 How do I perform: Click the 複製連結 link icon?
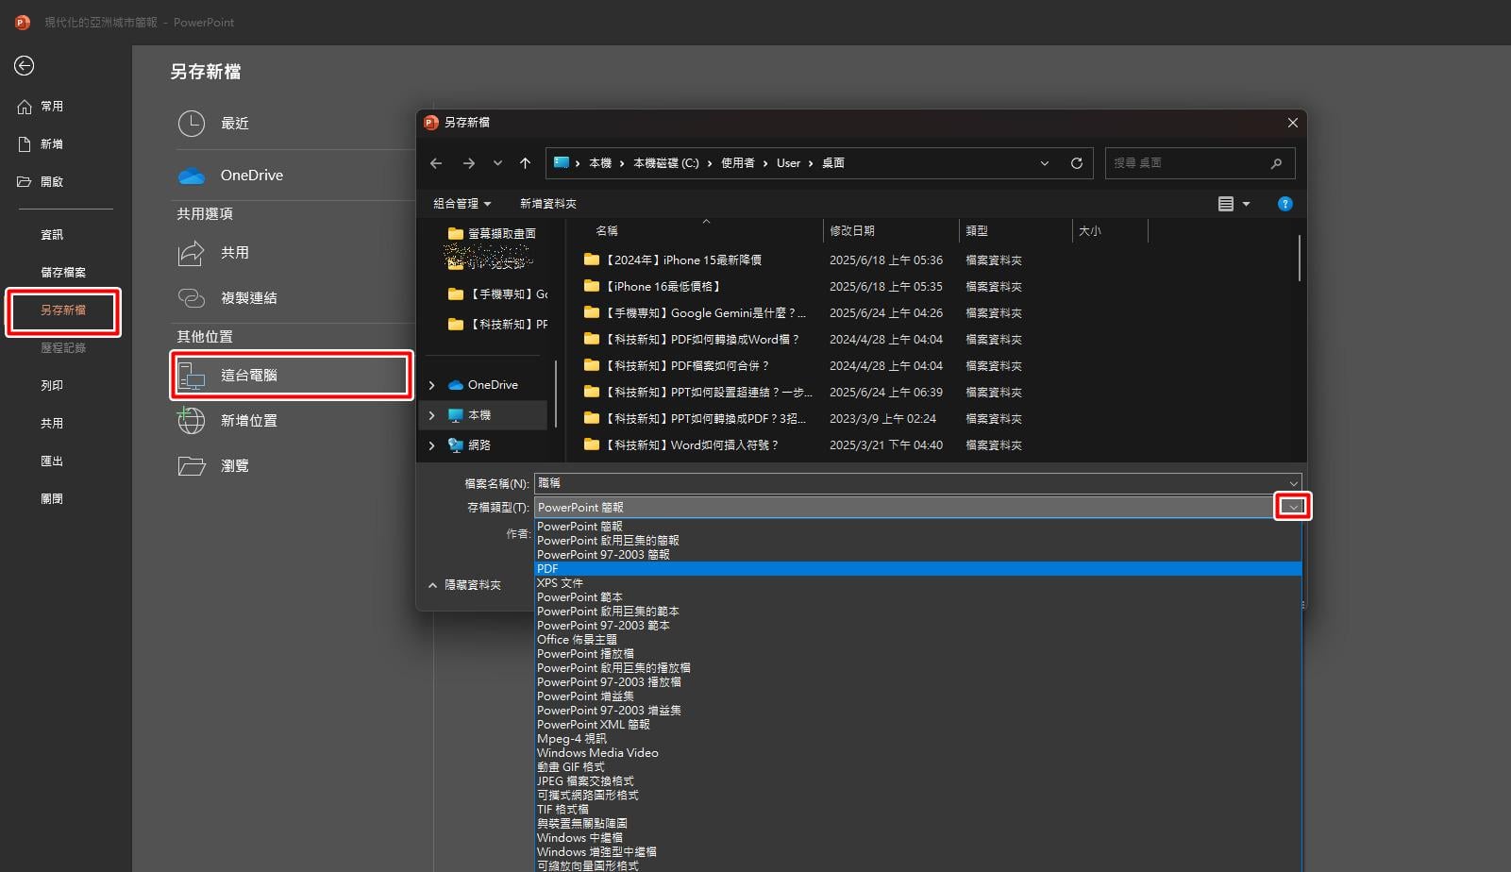(192, 298)
